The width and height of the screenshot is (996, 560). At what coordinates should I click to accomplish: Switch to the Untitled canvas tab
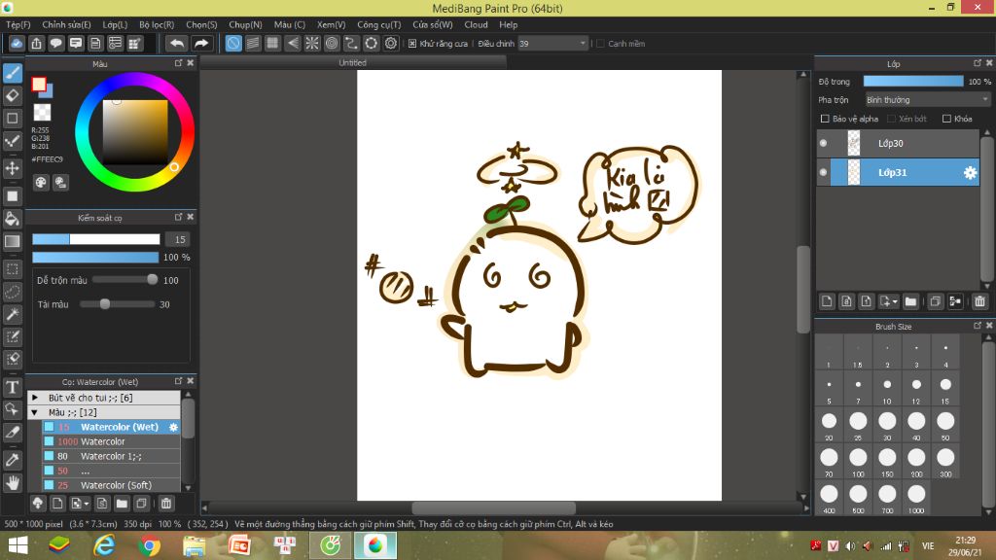[x=352, y=63]
